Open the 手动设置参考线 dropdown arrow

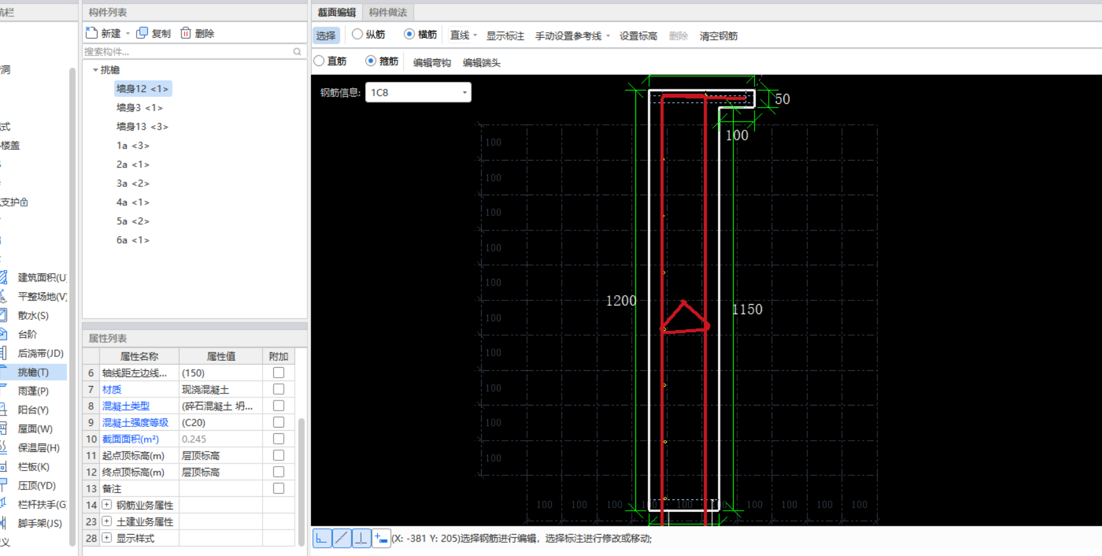coord(608,36)
